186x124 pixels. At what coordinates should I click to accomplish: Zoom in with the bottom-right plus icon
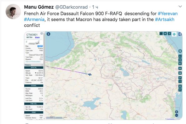pos(177,112)
